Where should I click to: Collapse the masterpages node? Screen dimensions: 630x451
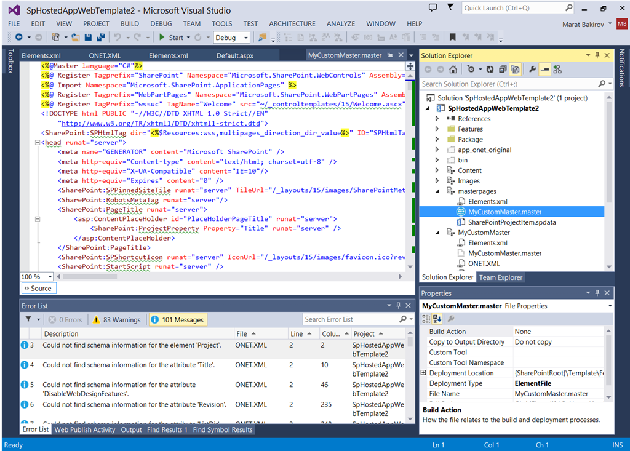click(437, 191)
